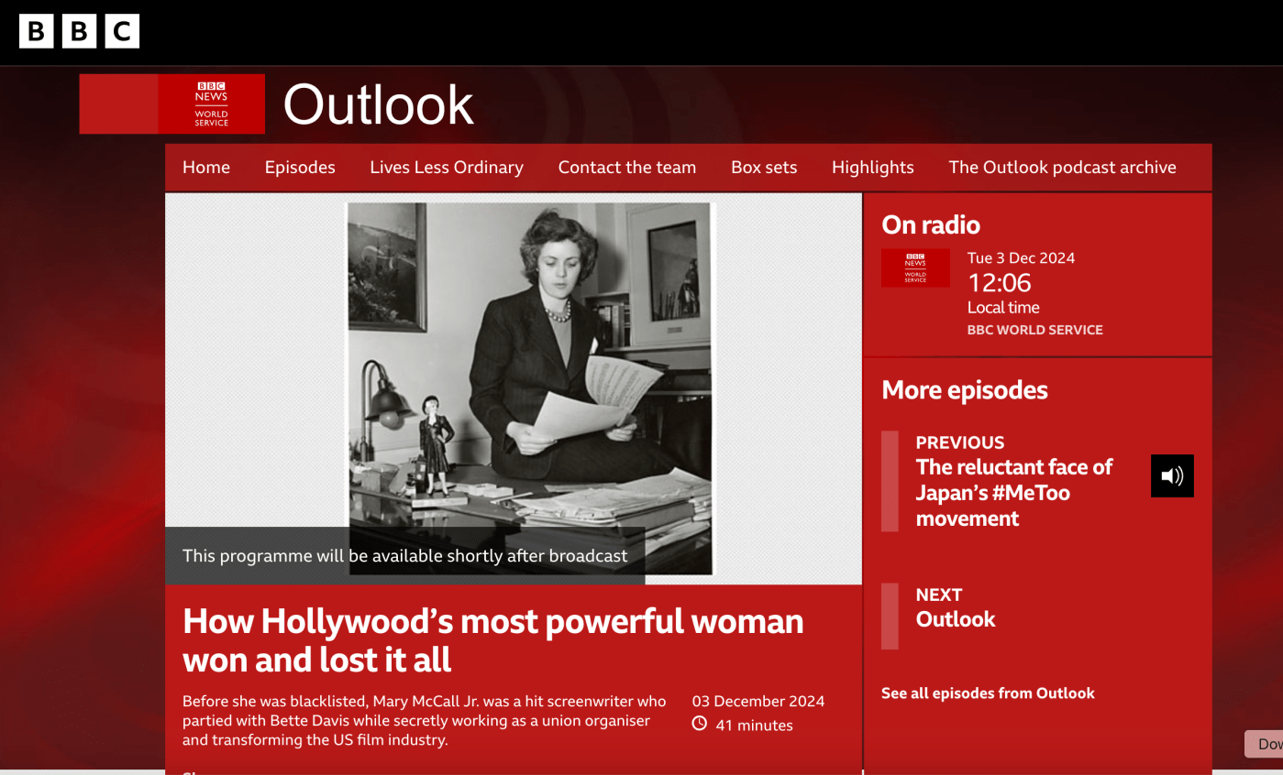
Task: Open the previous episode about Japan's #MeToo movement
Action: coord(1013,492)
